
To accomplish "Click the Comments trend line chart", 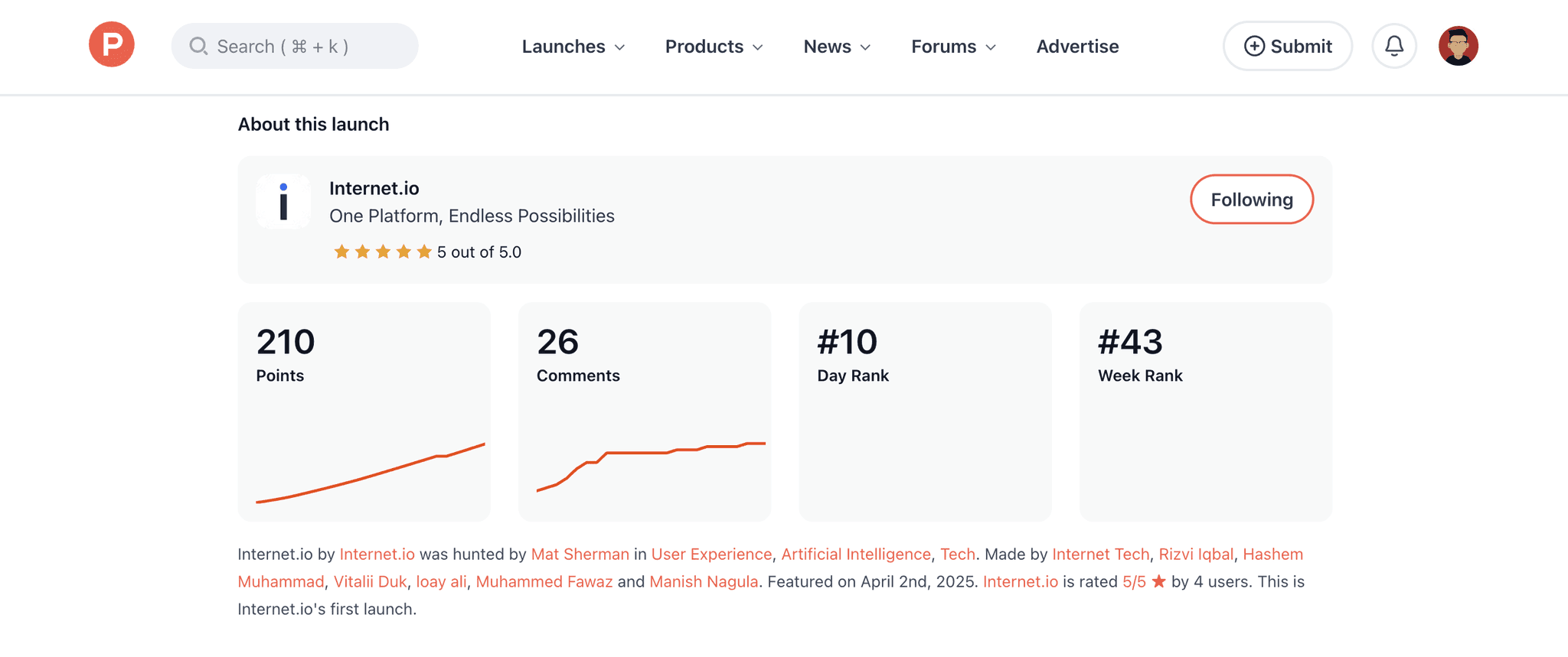I will pyautogui.click(x=651, y=467).
